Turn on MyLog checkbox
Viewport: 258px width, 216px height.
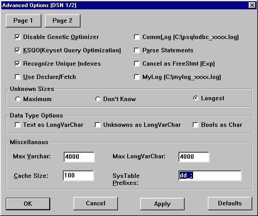point(137,77)
